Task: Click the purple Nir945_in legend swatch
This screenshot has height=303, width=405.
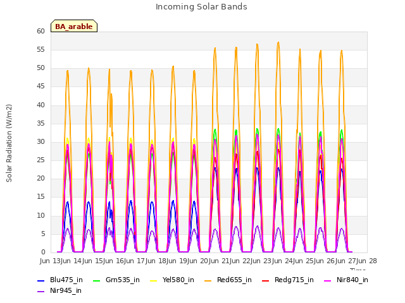Action: click(40, 292)
